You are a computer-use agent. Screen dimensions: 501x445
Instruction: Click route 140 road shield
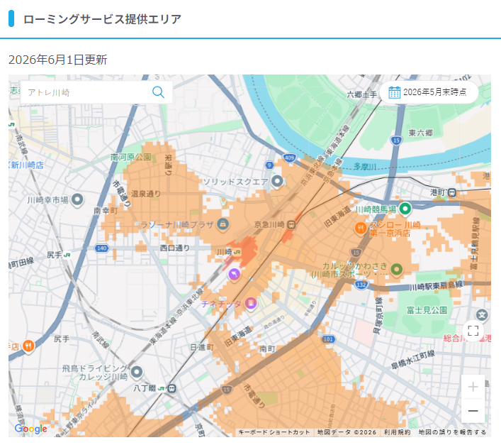click(101, 248)
